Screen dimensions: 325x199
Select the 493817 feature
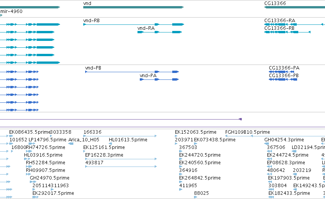pyautogui.click(x=121, y=167)
